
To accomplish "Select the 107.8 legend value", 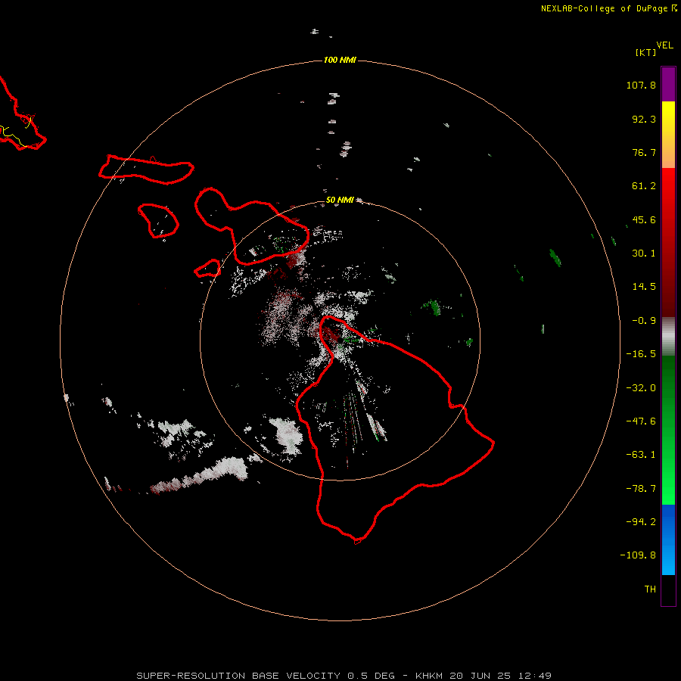I will coord(641,85).
